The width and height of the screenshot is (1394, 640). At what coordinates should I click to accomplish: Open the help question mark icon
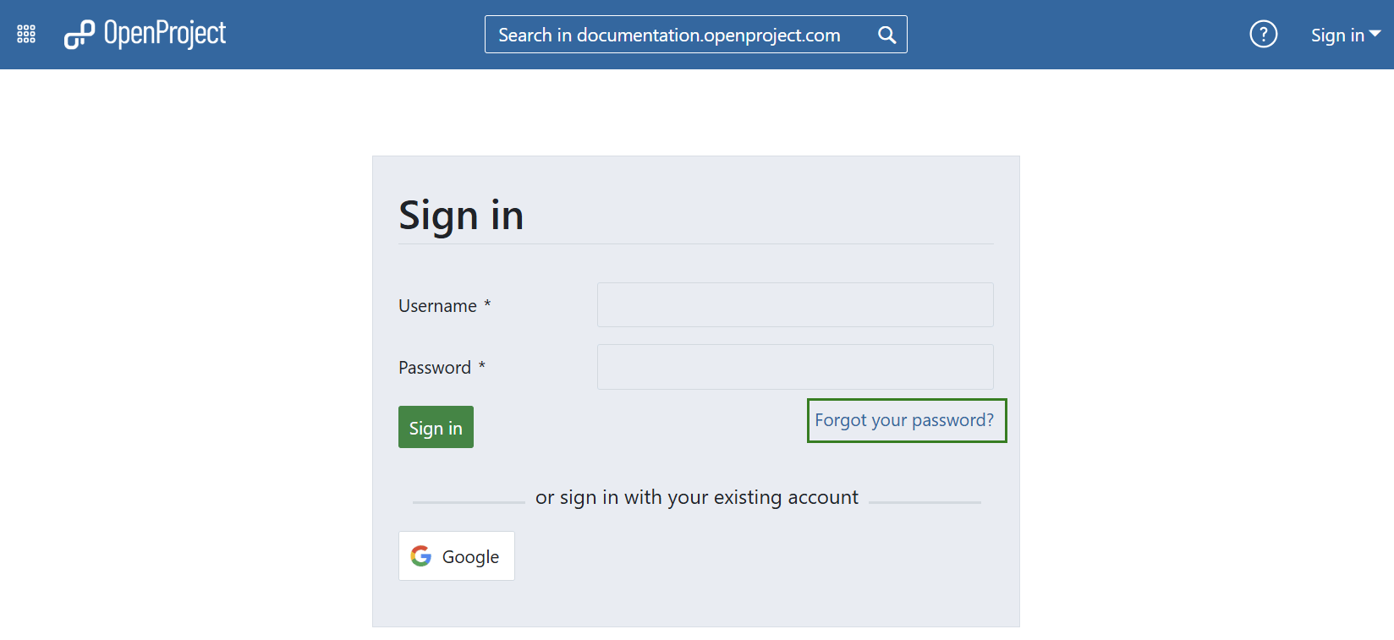pyautogui.click(x=1263, y=35)
